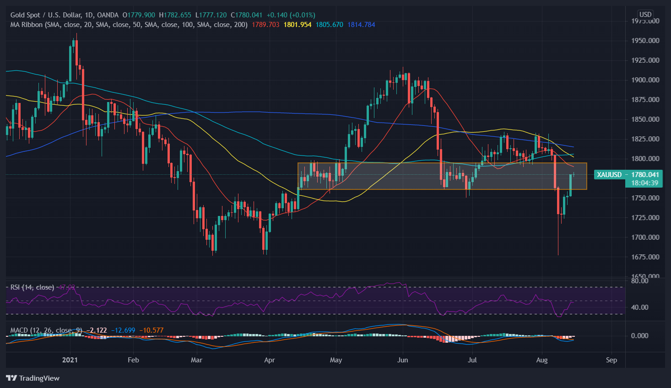Select the MACD line value -12.699
The width and height of the screenshot is (671, 388).
(x=123, y=330)
